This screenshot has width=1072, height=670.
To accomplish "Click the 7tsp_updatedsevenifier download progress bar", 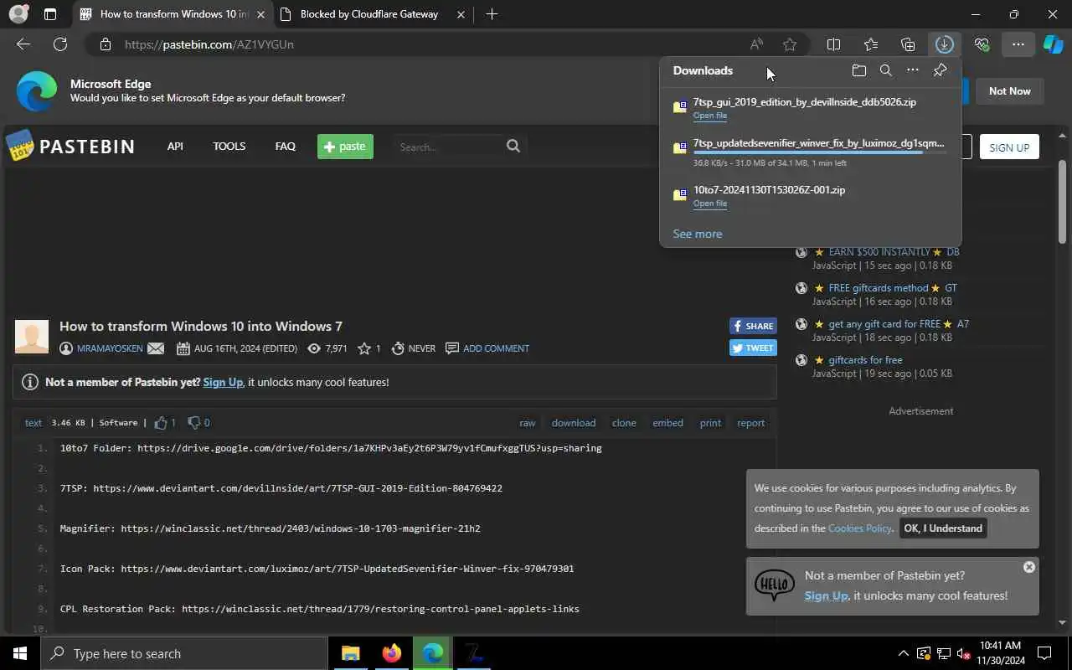I will coord(819,152).
